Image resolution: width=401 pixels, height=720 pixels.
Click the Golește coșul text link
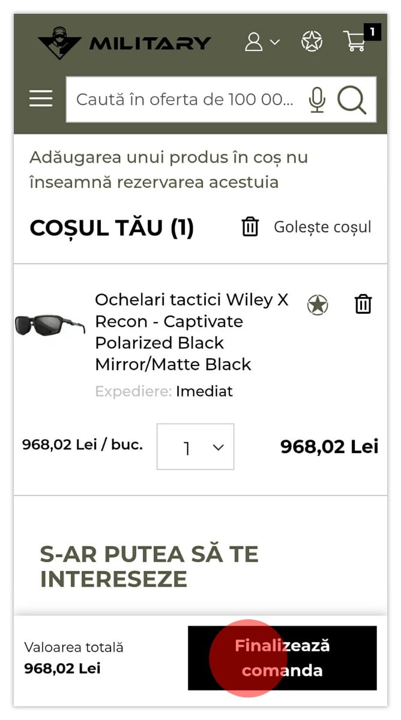tap(322, 227)
